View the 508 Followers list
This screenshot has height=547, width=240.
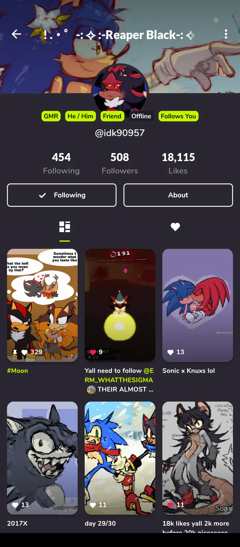click(x=120, y=163)
